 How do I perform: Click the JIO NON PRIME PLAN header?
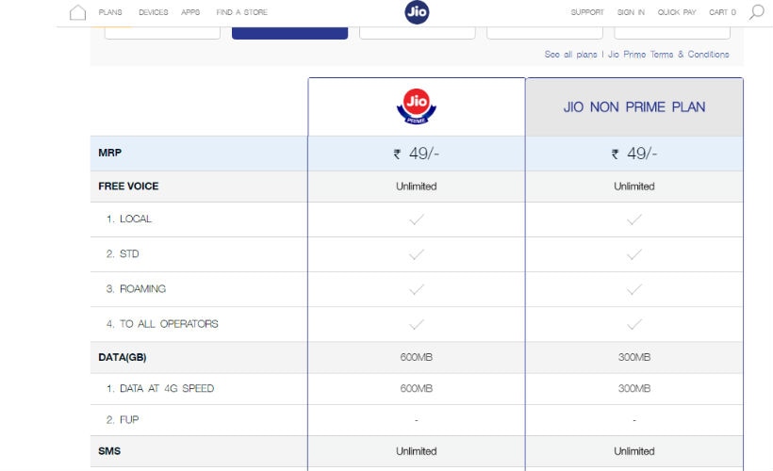tap(634, 106)
